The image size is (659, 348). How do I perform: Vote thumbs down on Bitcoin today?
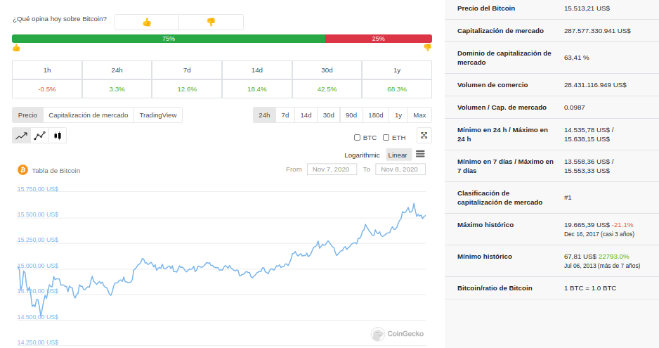point(211,22)
